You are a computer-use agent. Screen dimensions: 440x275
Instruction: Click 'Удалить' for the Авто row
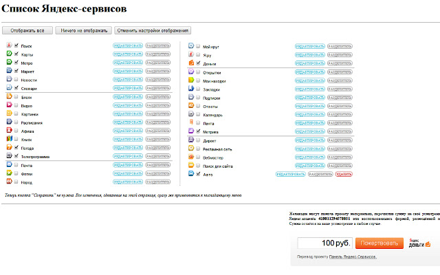coord(344,174)
